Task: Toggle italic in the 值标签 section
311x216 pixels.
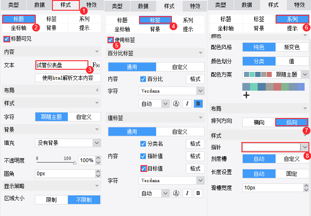Action: (x=187, y=193)
